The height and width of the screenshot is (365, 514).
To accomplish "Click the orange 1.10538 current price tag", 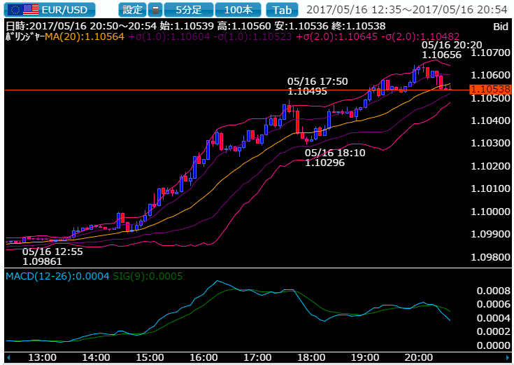I will pos(490,89).
